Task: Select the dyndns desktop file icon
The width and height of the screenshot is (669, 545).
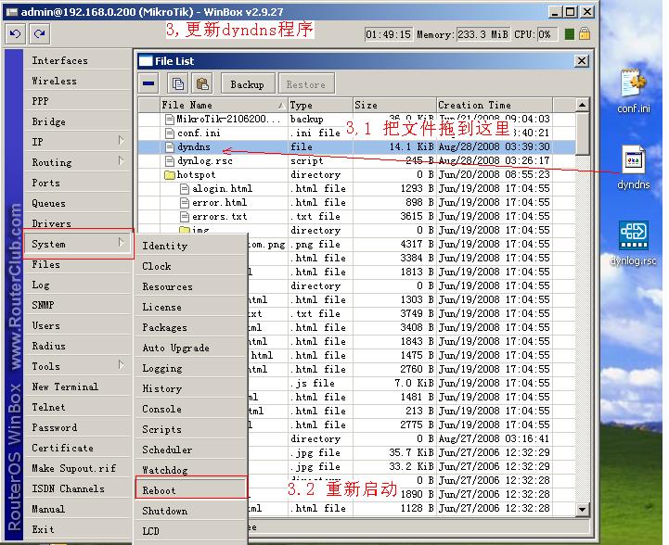Action: (634, 168)
